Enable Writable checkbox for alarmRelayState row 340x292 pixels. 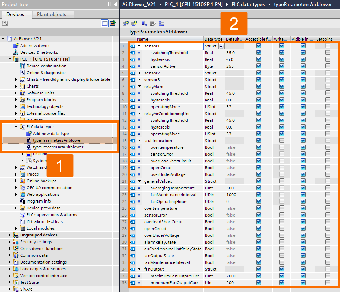(x=281, y=242)
